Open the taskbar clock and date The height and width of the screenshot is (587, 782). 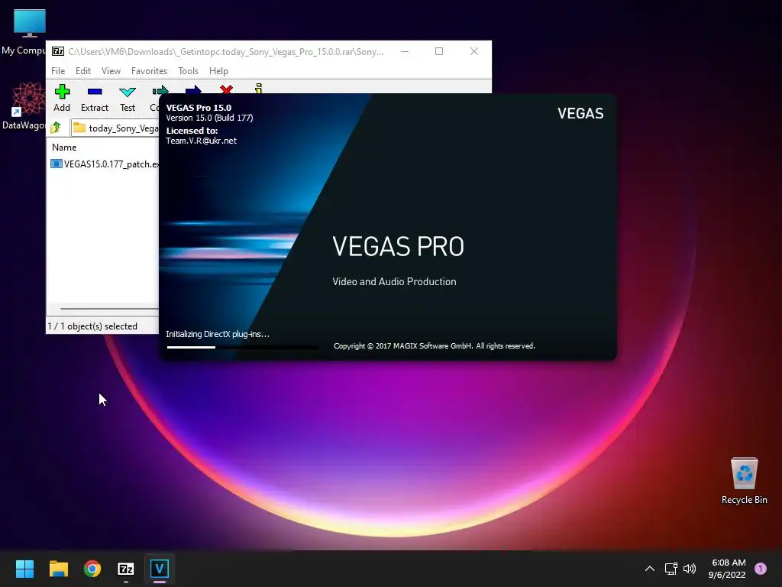coord(727,569)
